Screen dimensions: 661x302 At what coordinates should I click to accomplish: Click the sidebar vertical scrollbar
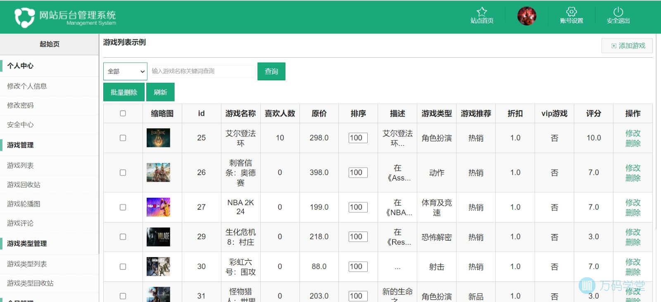point(99,144)
